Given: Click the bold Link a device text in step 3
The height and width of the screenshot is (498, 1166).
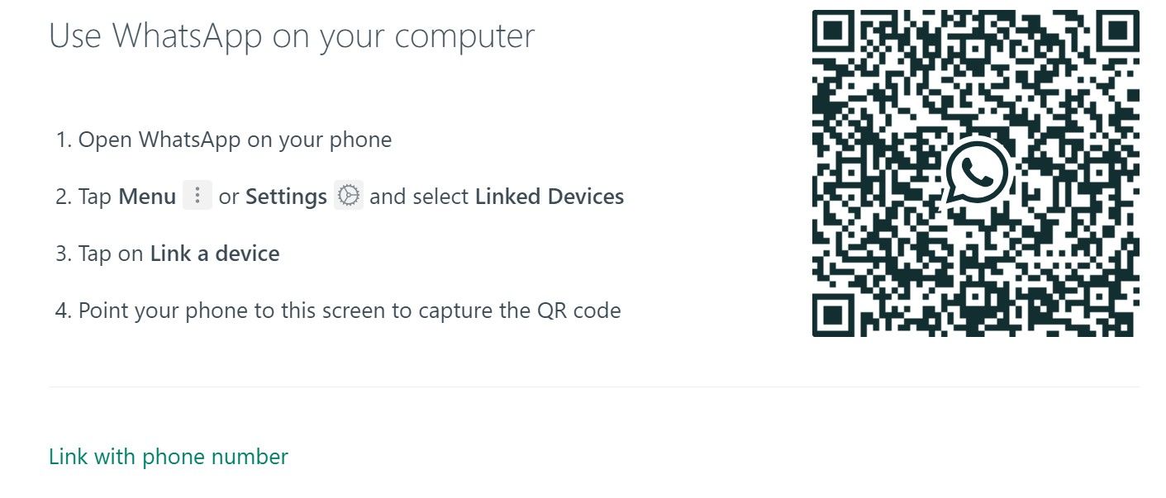Looking at the screenshot, I should coord(213,254).
